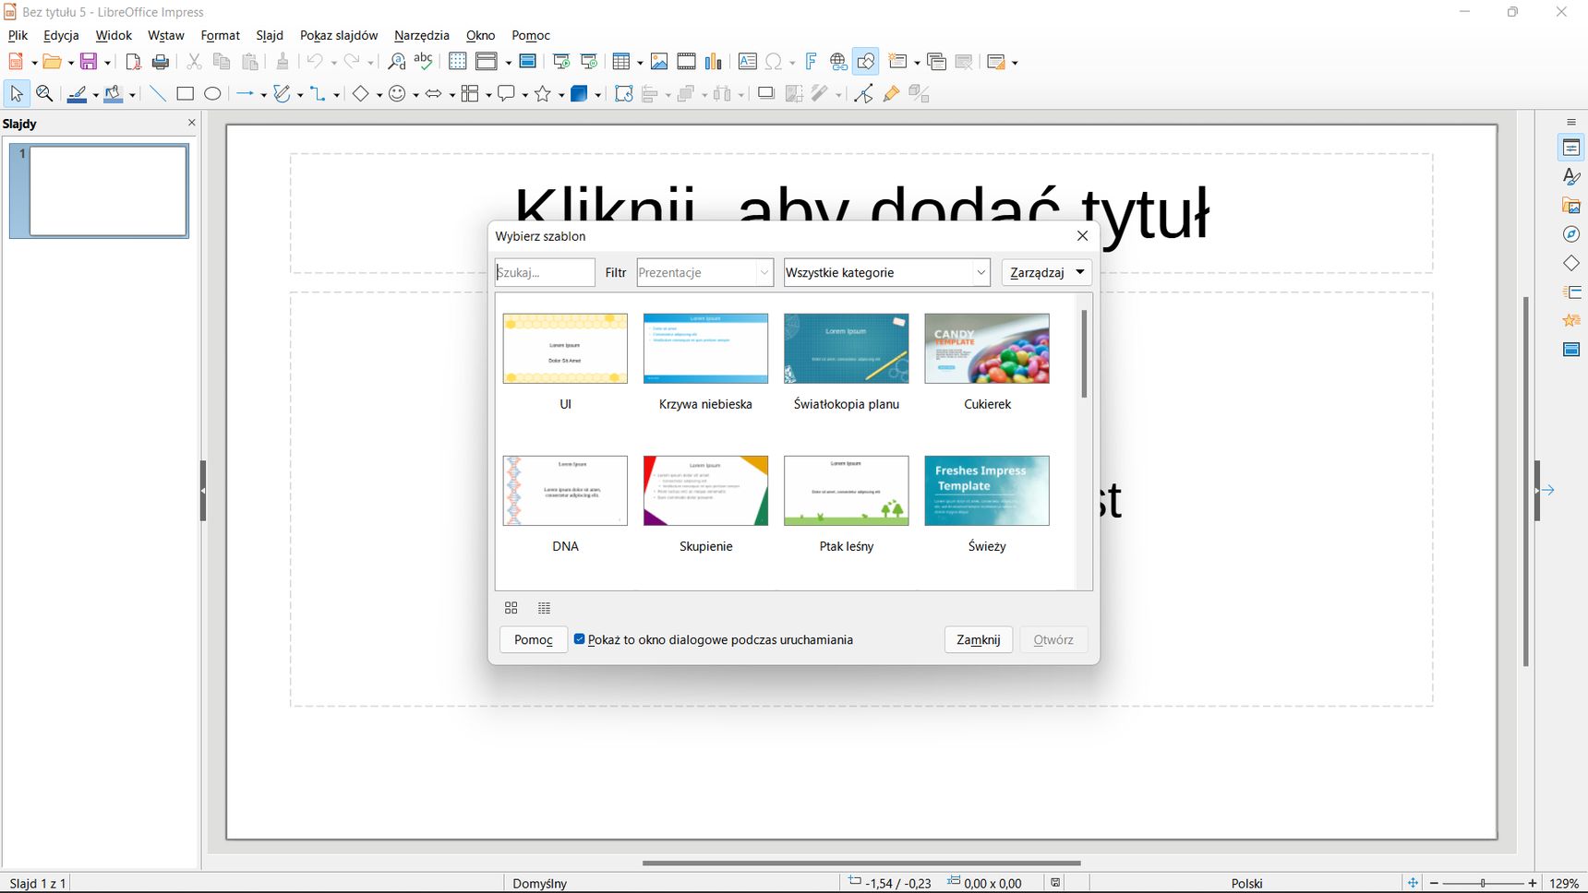Click the Start from First Slide icon
The height and width of the screenshot is (893, 1588).
pyautogui.click(x=561, y=62)
